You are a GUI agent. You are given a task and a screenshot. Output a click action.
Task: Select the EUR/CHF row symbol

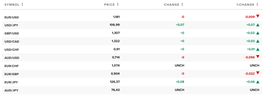(x=12, y=66)
